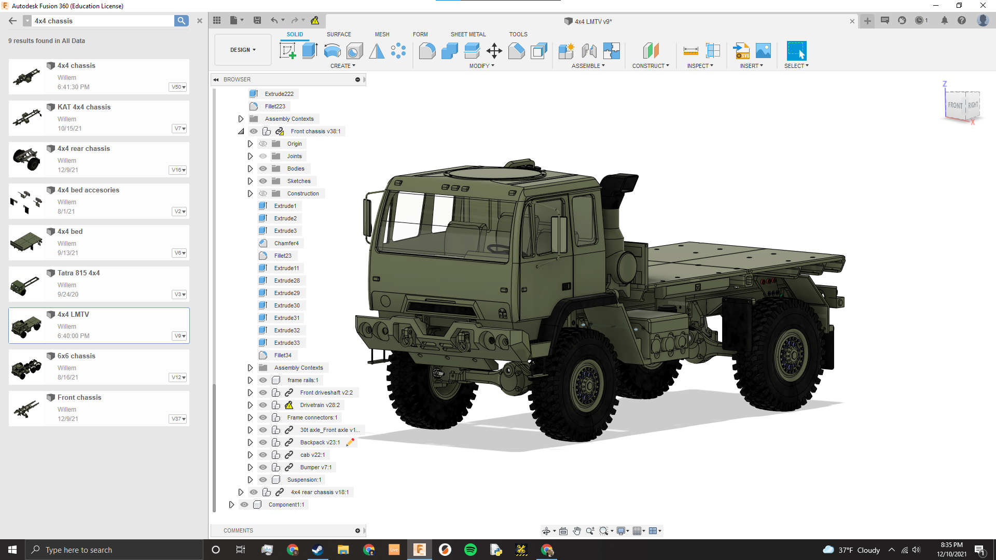Screen dimensions: 996x560
Task: Click the warning triangle in toolbar
Action: pos(315,20)
